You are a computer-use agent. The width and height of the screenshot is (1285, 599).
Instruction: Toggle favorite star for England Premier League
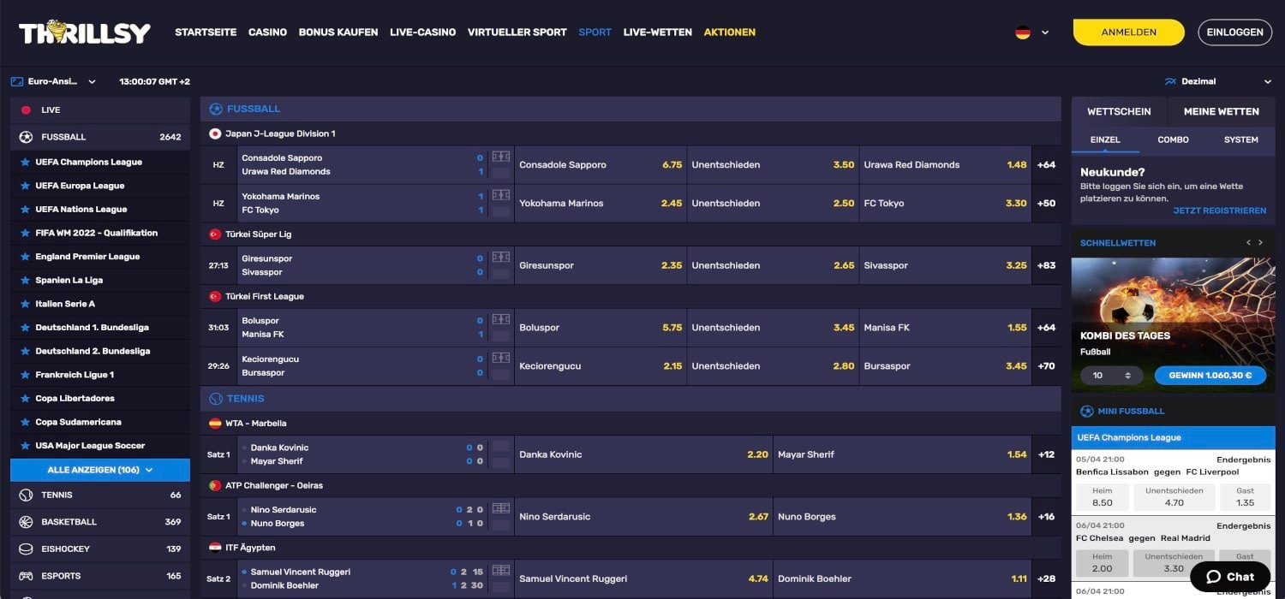[25, 257]
